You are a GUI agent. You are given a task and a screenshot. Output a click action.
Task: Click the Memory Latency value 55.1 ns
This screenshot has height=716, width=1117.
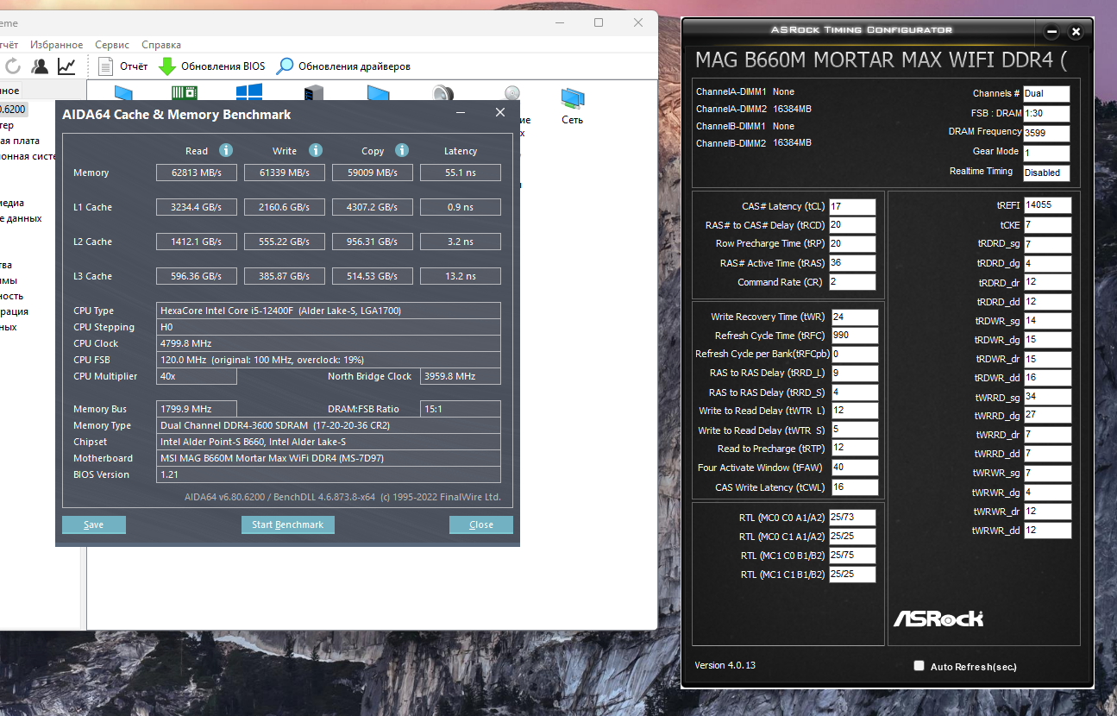click(x=461, y=173)
